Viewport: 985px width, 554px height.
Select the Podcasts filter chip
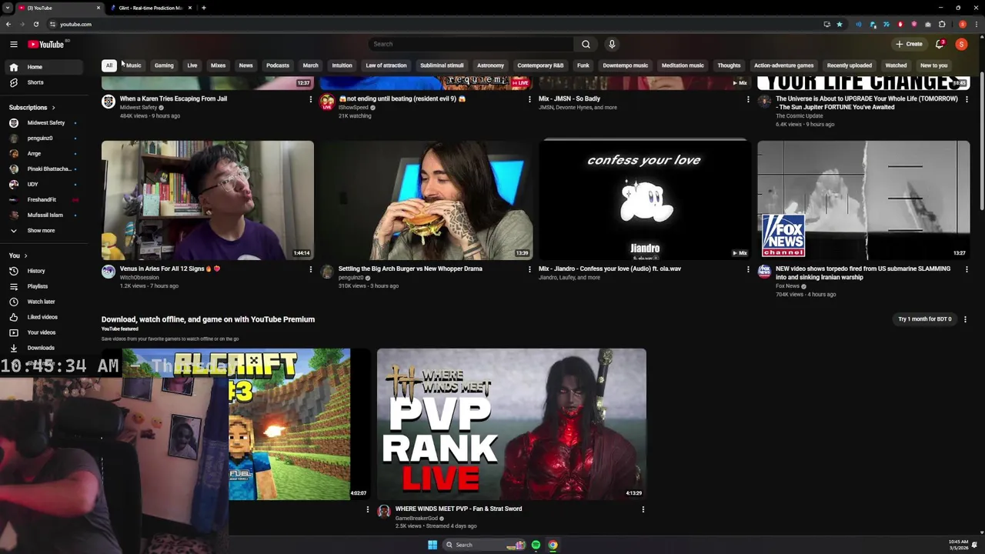click(x=278, y=65)
